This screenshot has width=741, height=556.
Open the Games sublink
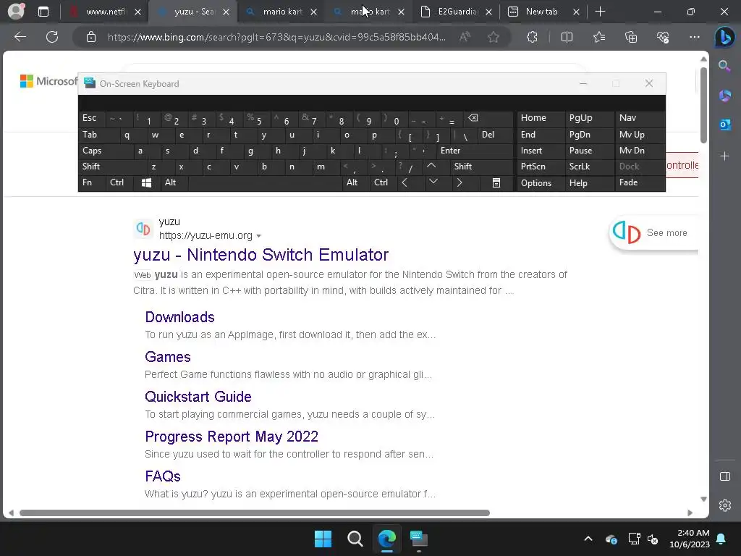coord(168,357)
